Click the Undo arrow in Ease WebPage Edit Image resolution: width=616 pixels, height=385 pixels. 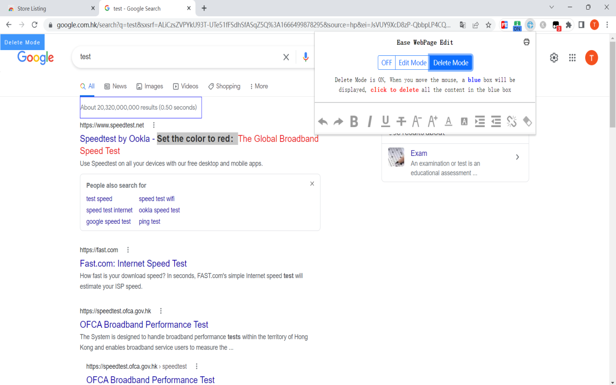click(x=323, y=122)
